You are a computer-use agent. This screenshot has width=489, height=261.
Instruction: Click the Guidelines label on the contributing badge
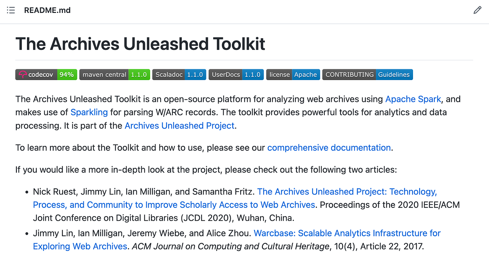(x=394, y=74)
